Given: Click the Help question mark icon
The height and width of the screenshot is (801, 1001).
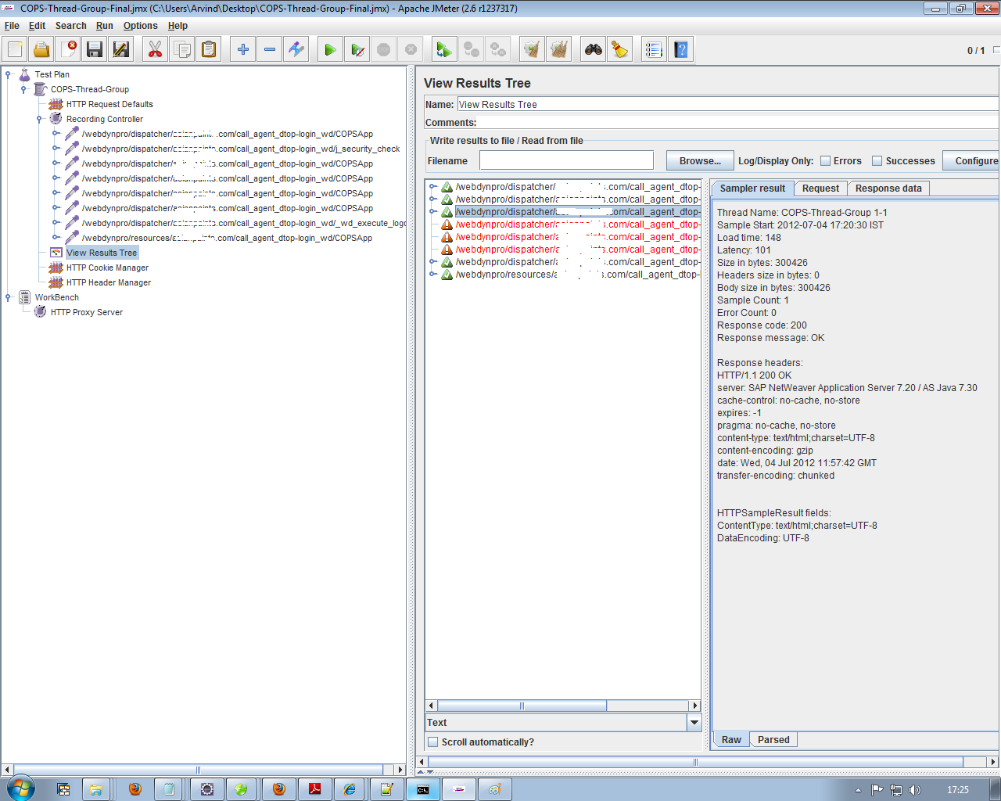Looking at the screenshot, I should tap(681, 49).
